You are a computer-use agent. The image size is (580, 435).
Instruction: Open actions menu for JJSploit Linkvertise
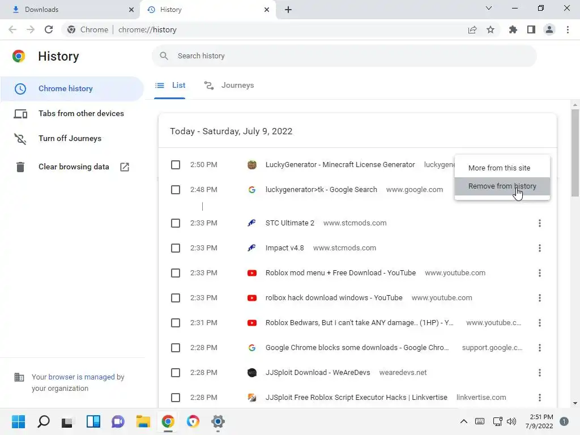(540, 398)
